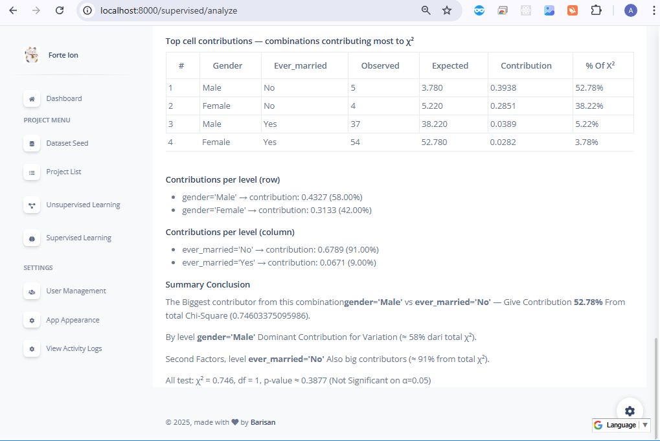Open the Chrome three-dot menu
Image resolution: width=660 pixels, height=441 pixels.
coord(654,10)
